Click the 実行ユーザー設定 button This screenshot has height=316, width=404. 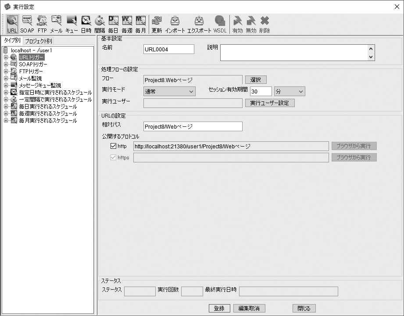(270, 103)
